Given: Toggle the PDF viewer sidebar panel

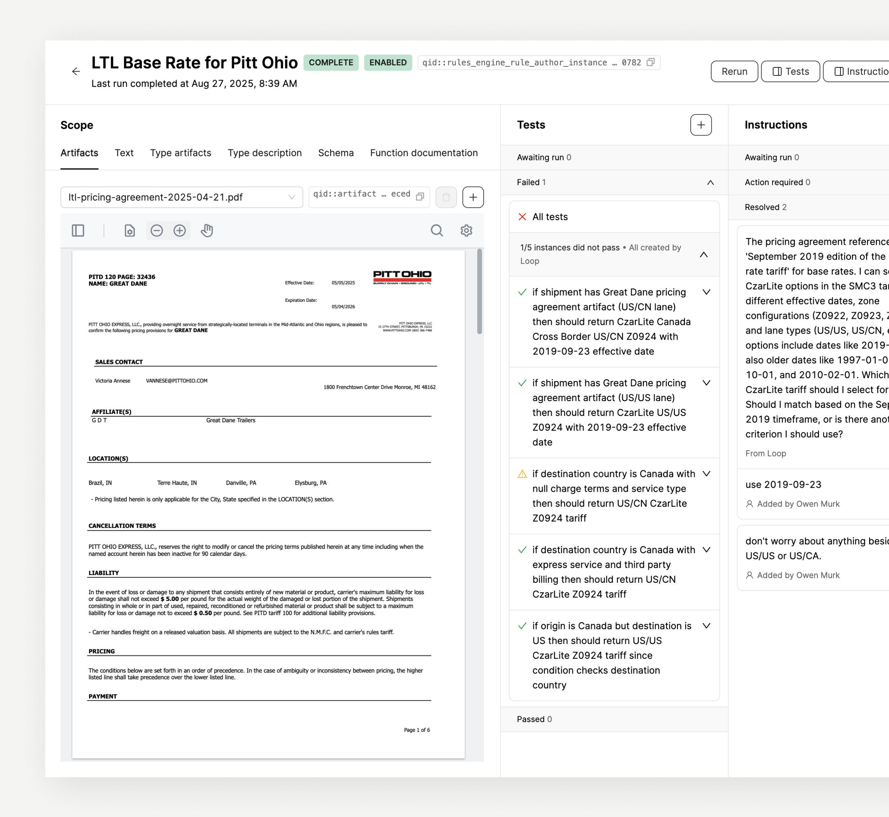Looking at the screenshot, I should [78, 230].
